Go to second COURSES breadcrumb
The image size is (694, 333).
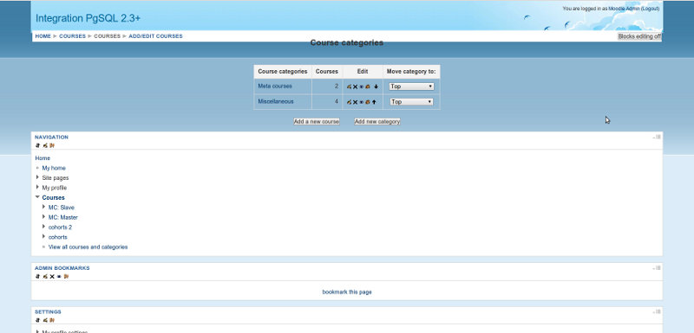click(x=107, y=36)
